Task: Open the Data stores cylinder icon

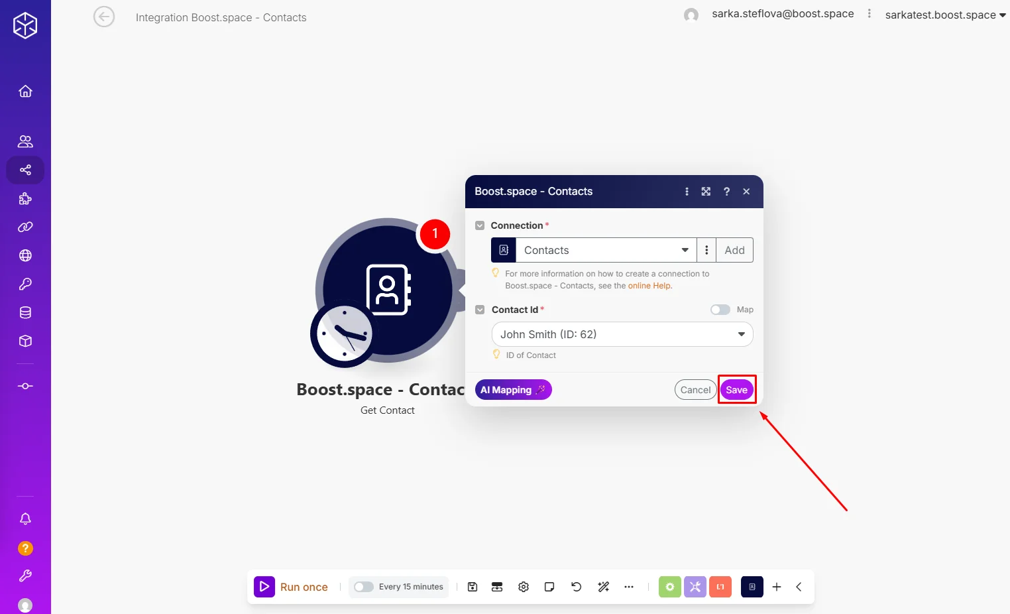Action: tap(25, 312)
